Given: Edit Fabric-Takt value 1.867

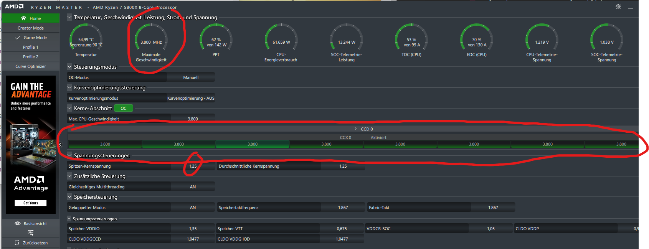Looking at the screenshot, I should point(493,208).
